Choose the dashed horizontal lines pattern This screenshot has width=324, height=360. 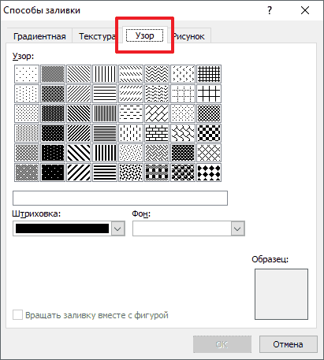pos(131,113)
